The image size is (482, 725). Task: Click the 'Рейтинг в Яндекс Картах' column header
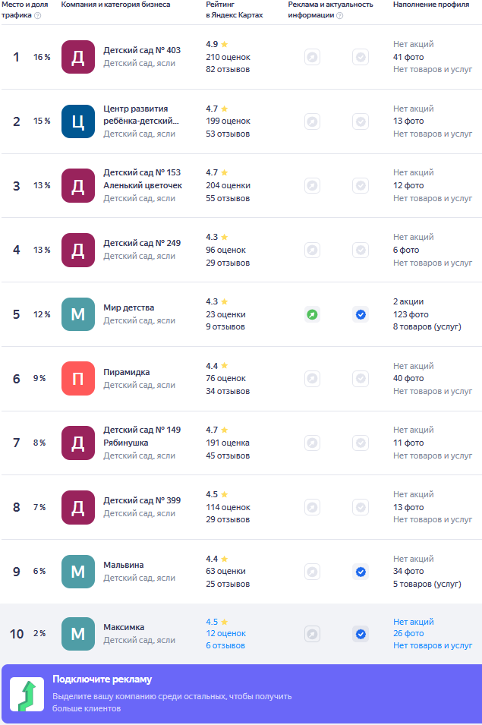coord(234,10)
